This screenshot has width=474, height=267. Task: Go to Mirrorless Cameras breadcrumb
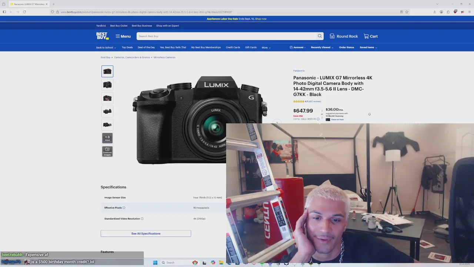pos(164,57)
